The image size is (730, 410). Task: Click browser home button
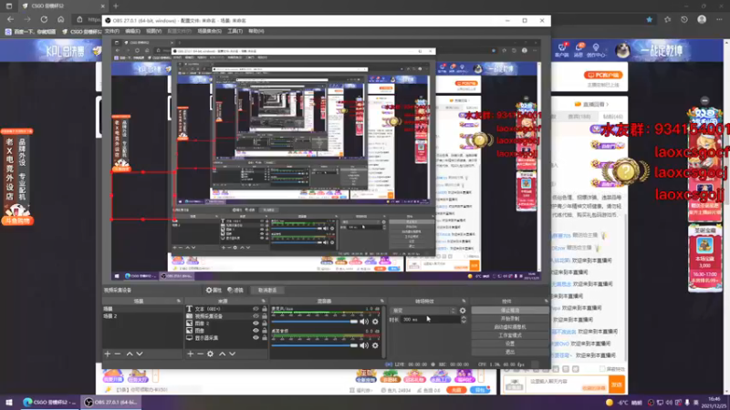61,19
